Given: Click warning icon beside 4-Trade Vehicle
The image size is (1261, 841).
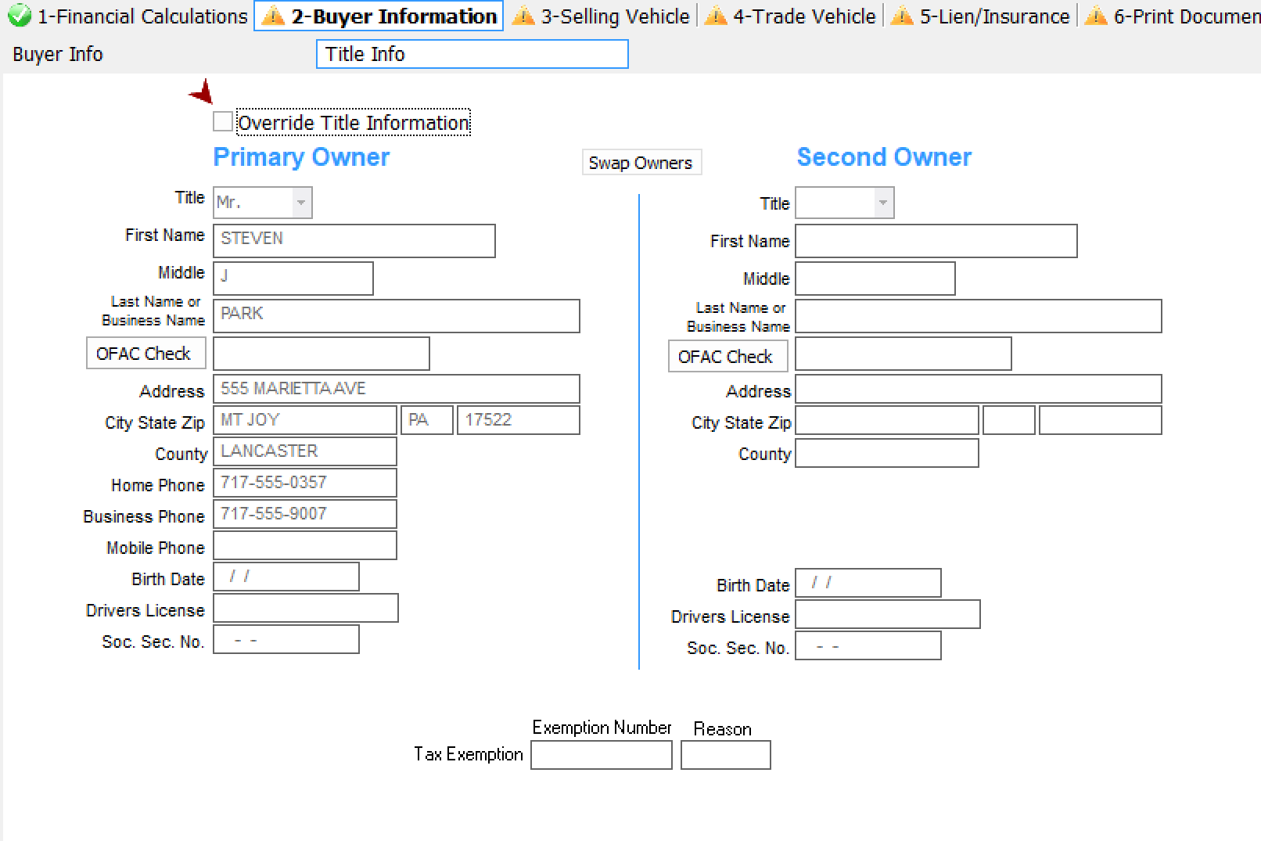Looking at the screenshot, I should [x=715, y=16].
